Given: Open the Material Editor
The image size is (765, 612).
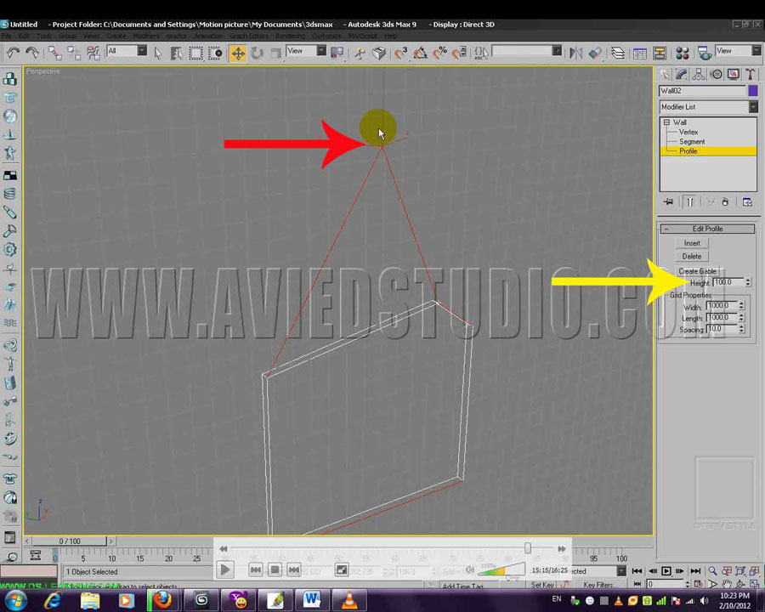Looking at the screenshot, I should click(682, 53).
